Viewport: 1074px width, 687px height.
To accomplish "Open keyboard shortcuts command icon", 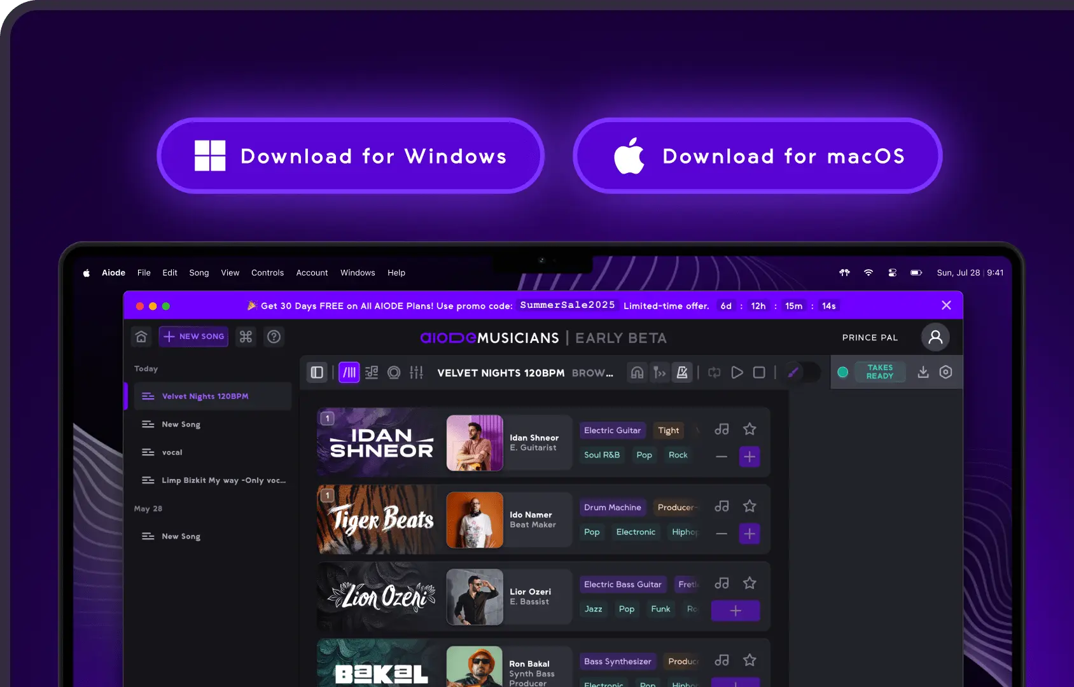I will pyautogui.click(x=246, y=337).
